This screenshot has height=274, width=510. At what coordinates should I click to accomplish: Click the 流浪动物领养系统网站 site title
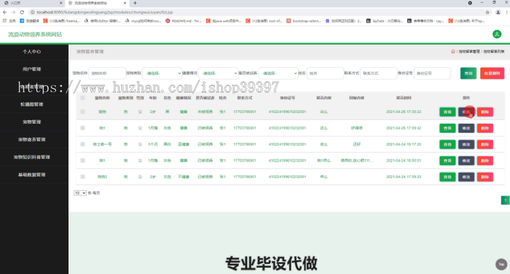point(35,34)
